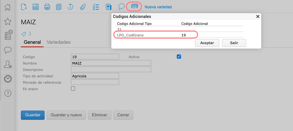Open favorites star in sidebar
The width and height of the screenshot is (293, 131).
pyautogui.click(x=8, y=21)
